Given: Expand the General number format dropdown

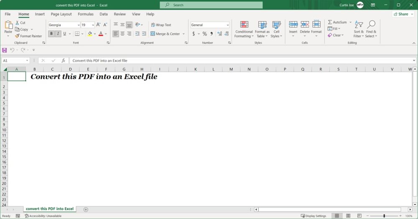Looking at the screenshot, I should [x=227, y=25].
